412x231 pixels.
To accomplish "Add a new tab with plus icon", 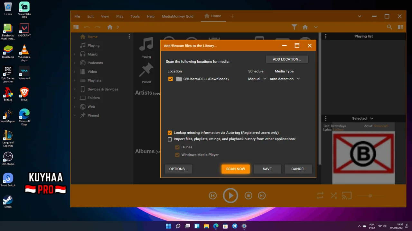I will (x=232, y=16).
